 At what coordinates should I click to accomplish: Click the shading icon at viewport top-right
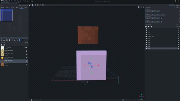coord(141,7)
